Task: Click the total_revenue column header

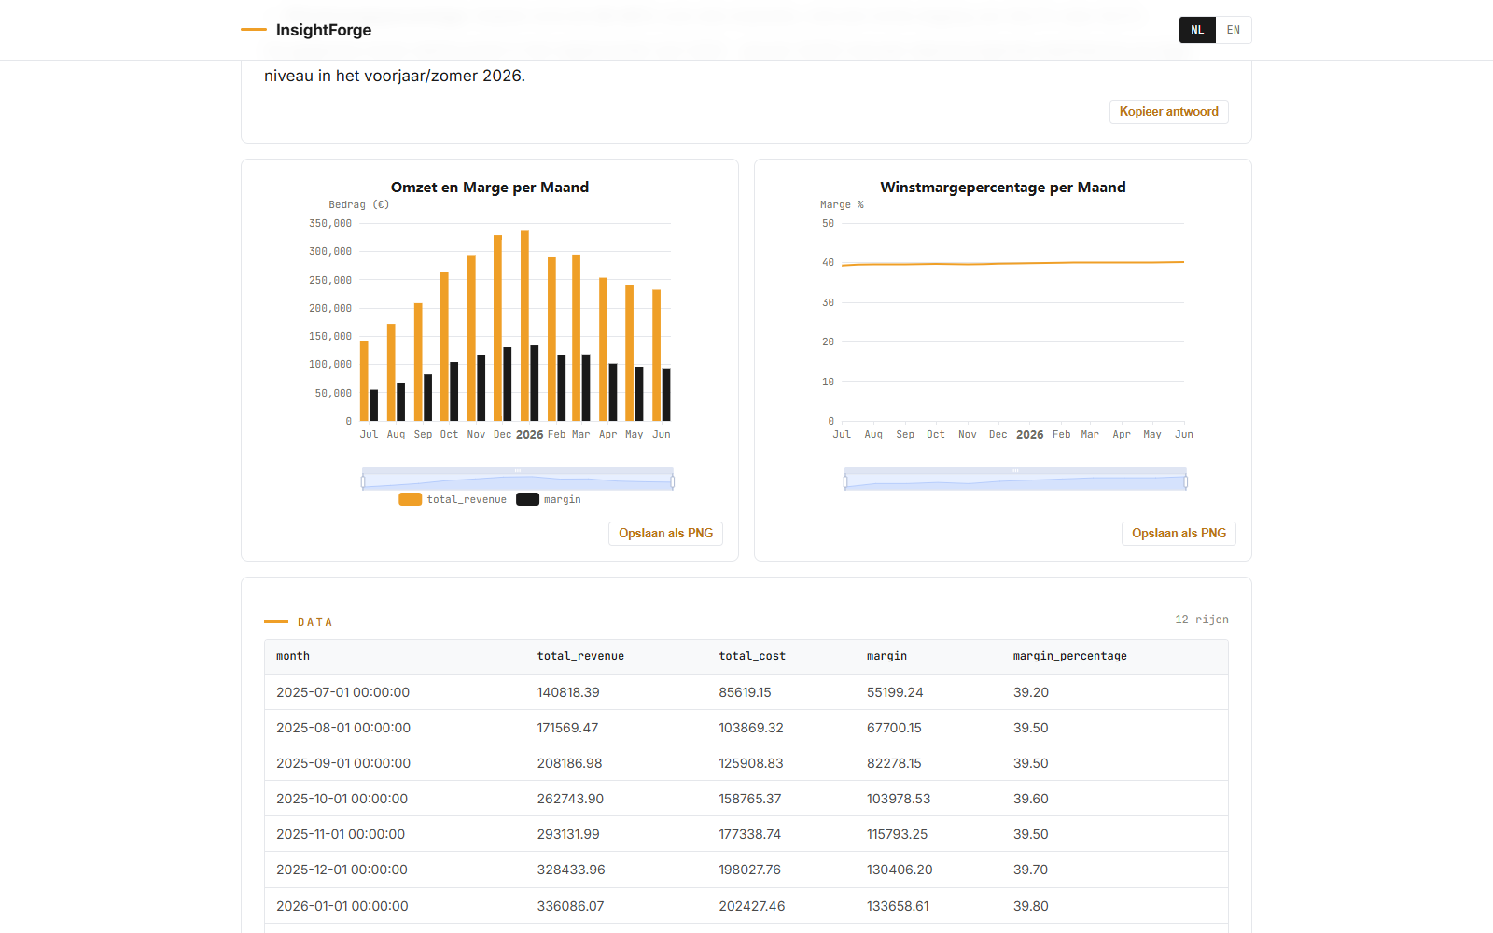Action: 580,657
